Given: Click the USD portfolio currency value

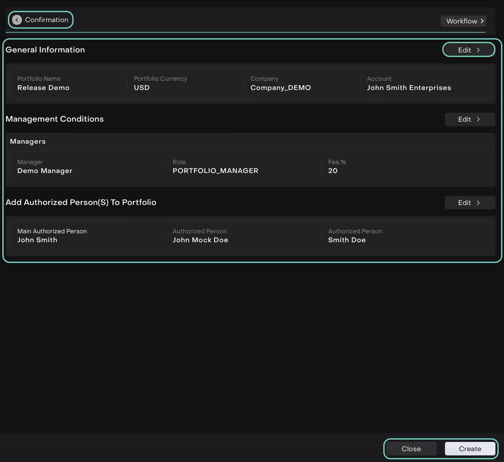Looking at the screenshot, I should pos(142,88).
